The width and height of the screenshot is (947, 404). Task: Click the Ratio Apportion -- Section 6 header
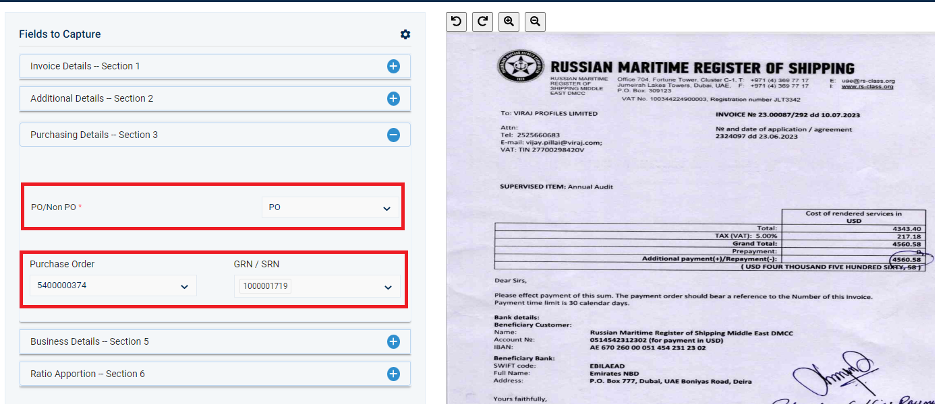pyautogui.click(x=215, y=374)
